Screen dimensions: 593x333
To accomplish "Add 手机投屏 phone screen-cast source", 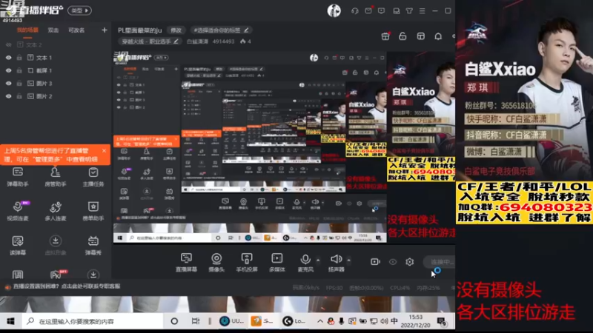I will (x=247, y=263).
